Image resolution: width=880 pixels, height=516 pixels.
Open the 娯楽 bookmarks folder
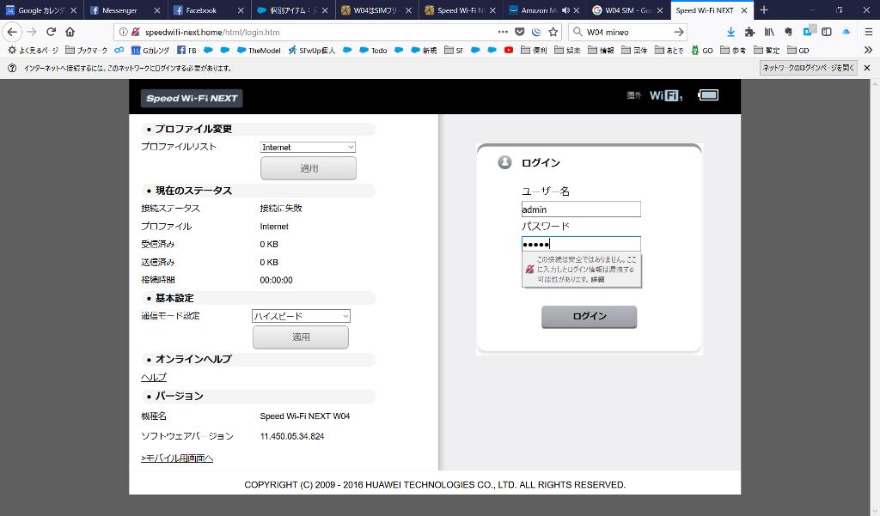coord(567,50)
